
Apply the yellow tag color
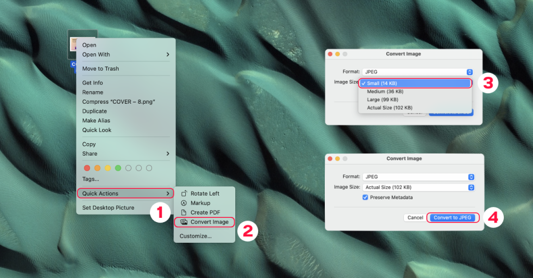[108, 168]
